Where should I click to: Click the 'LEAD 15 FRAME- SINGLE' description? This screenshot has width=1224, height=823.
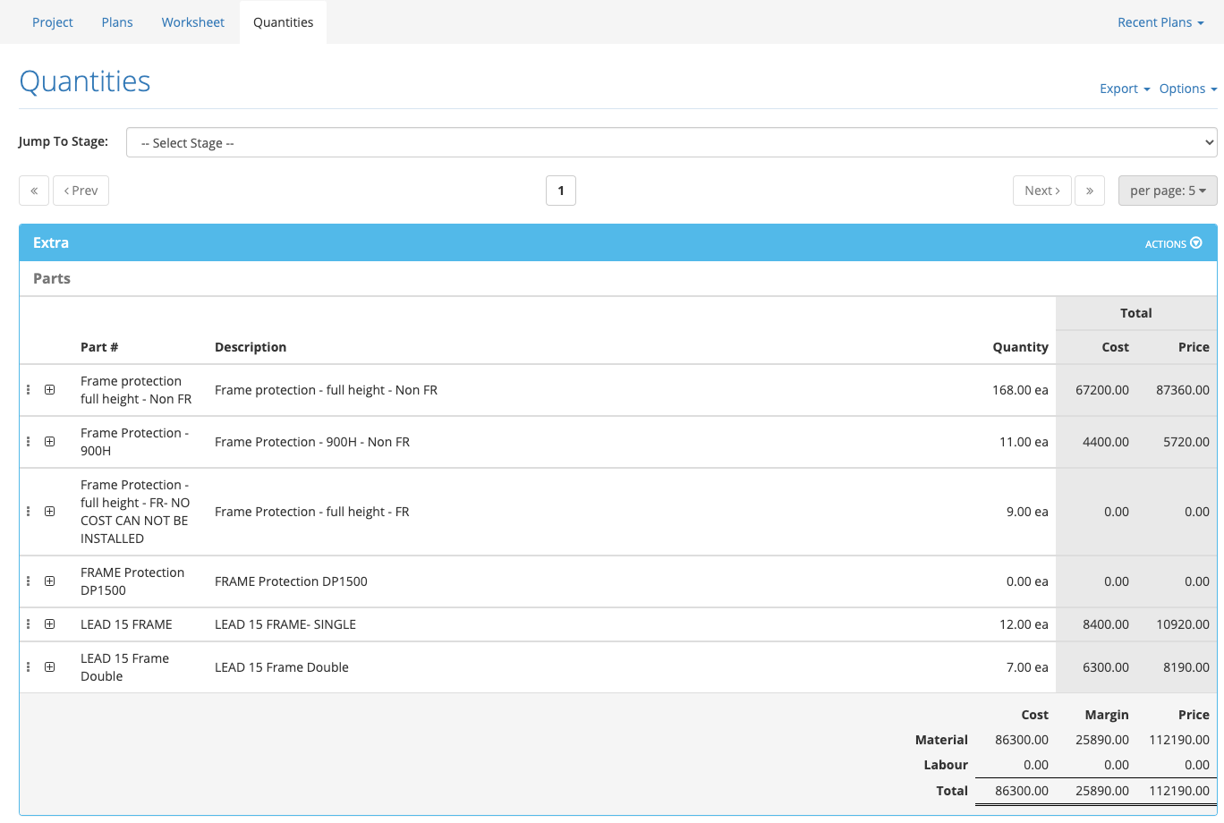pos(285,624)
